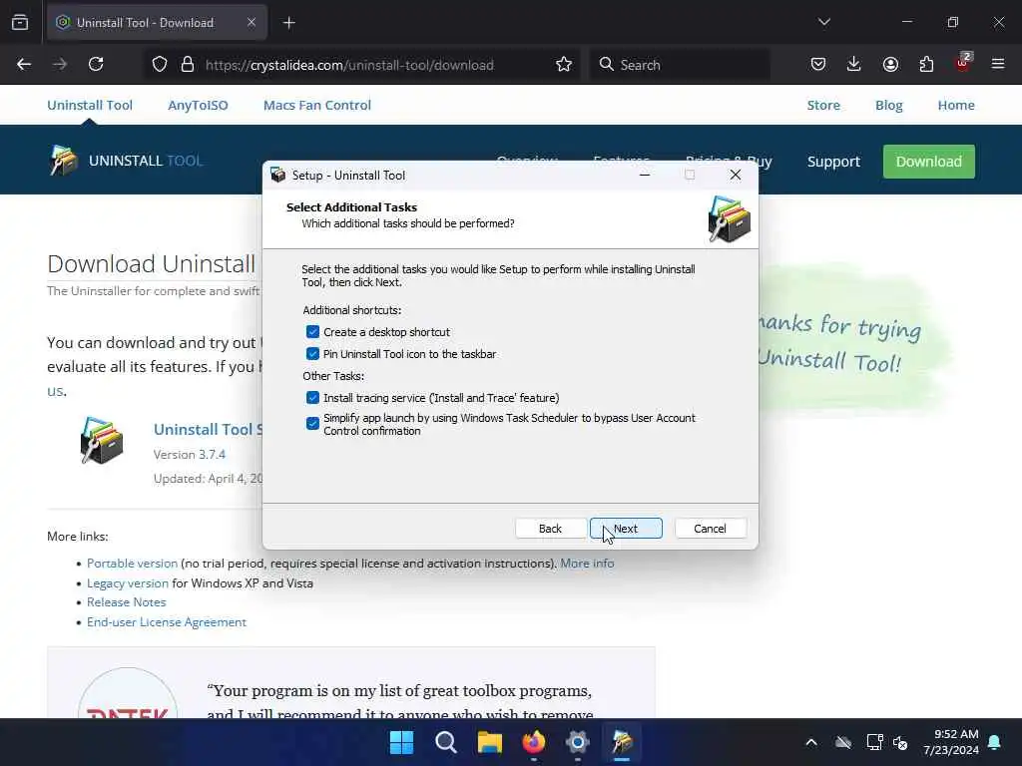The width and height of the screenshot is (1022, 766).
Task: Click the Uninstall Tool setup taskbar icon
Action: pyautogui.click(x=622, y=742)
